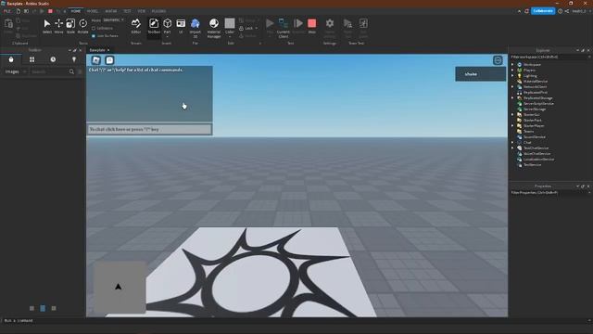
Task: Click the Toolbox search magnifier icon
Action: (71, 71)
